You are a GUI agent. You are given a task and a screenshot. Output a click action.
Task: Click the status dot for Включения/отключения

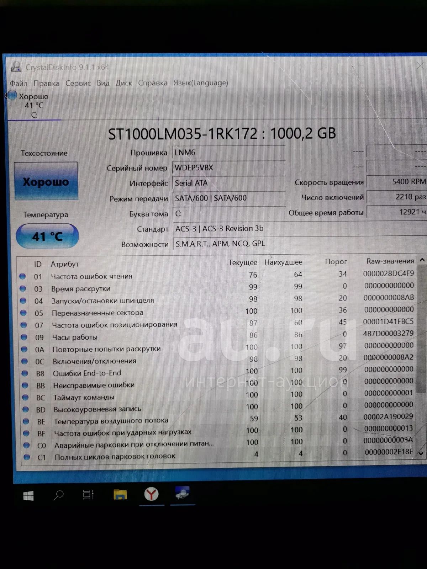point(25,361)
